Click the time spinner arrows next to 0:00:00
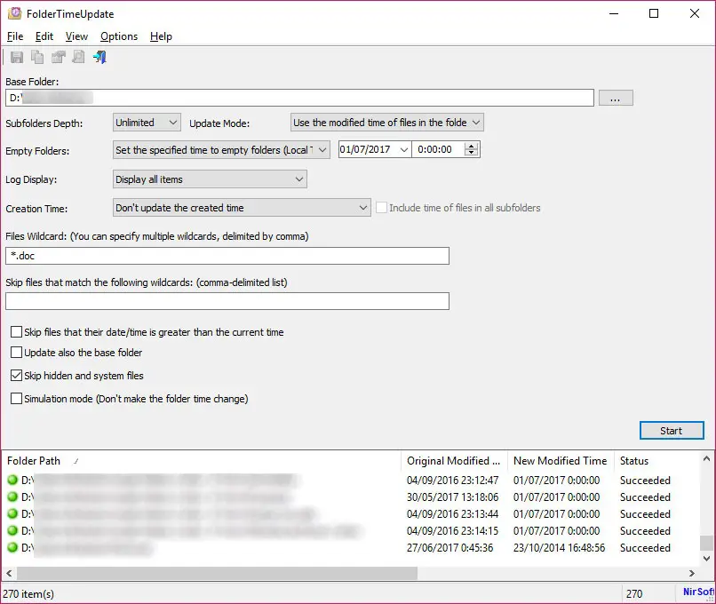The width and height of the screenshot is (716, 604). (x=471, y=149)
